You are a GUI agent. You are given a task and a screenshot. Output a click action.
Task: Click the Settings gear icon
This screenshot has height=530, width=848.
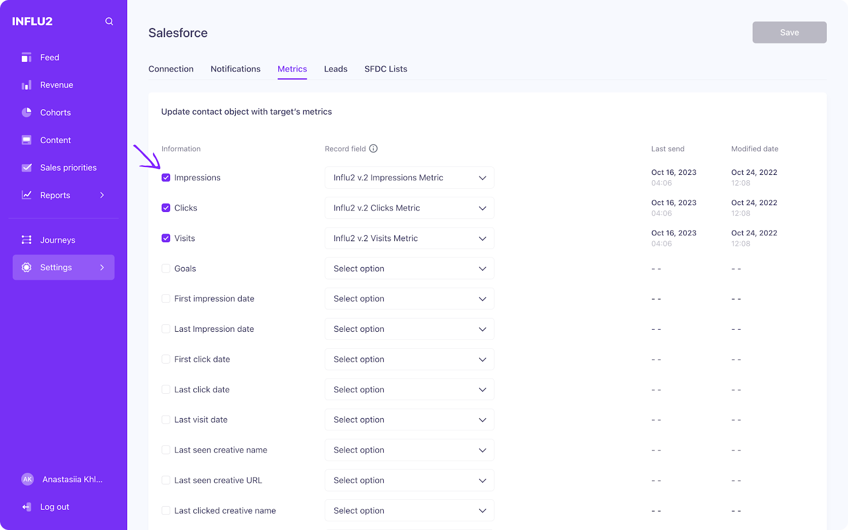pyautogui.click(x=26, y=268)
